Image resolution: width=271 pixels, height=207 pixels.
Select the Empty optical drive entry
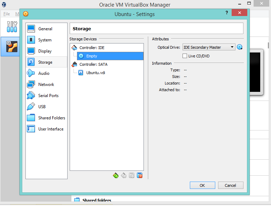point(110,56)
